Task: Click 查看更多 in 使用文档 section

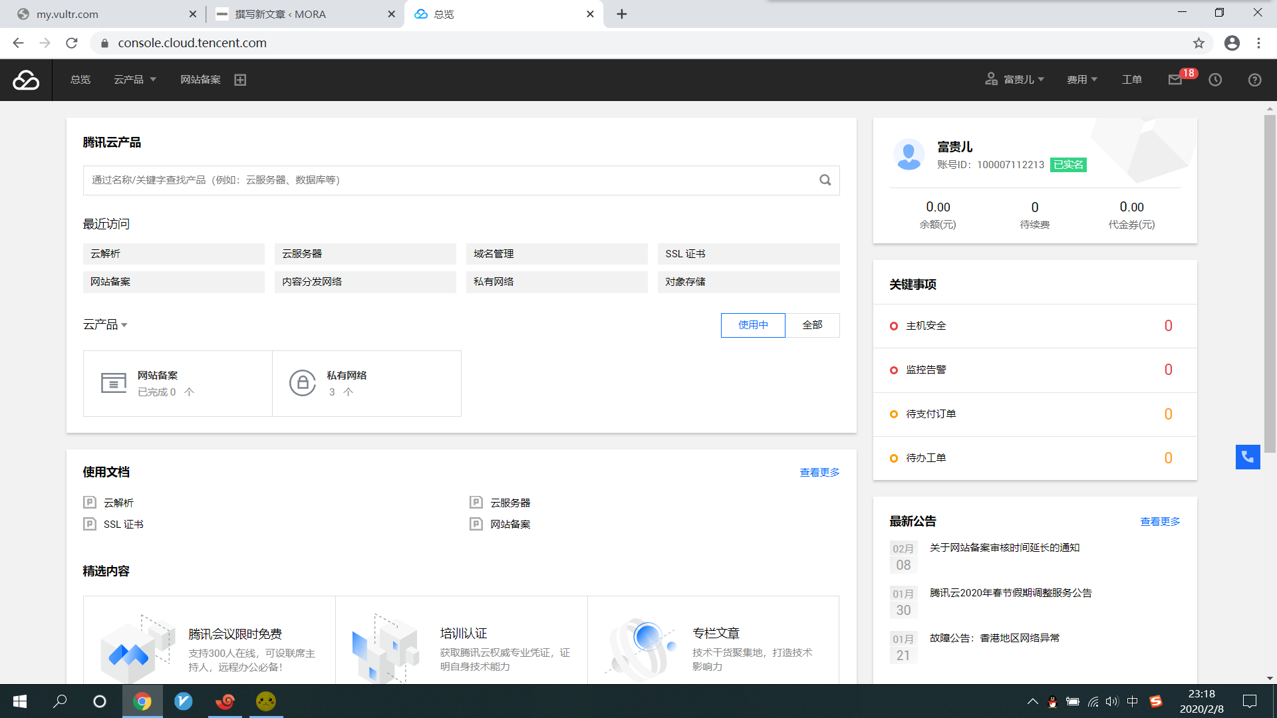Action: point(819,472)
